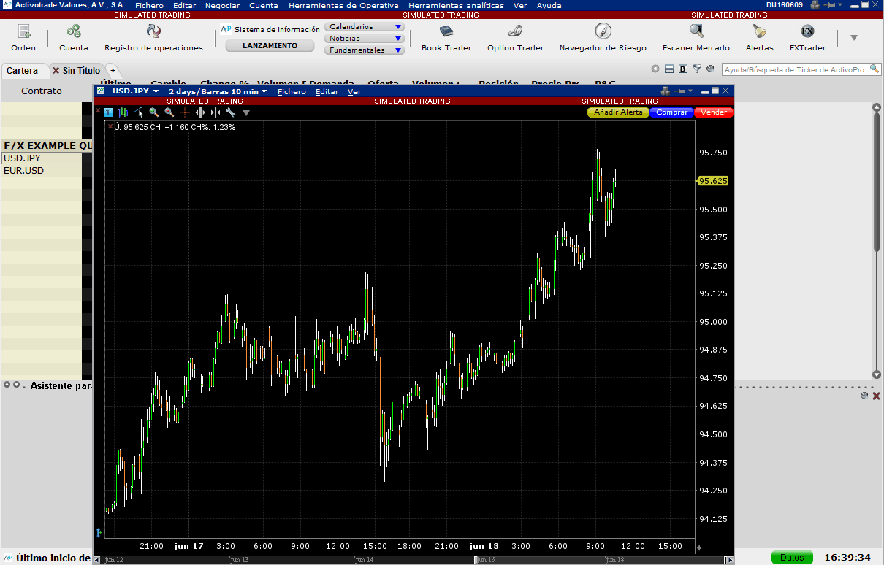Image resolution: width=884 pixels, height=565 pixels.
Task: Open the Fundamentales dropdown
Action: pos(365,50)
